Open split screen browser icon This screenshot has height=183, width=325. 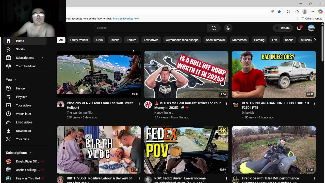pyautogui.click(x=272, y=11)
